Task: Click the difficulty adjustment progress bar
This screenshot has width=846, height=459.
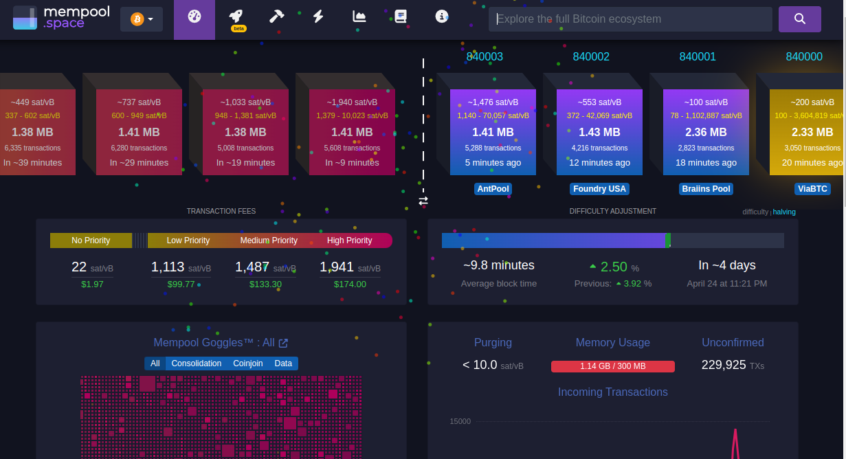Action: pyautogui.click(x=612, y=240)
